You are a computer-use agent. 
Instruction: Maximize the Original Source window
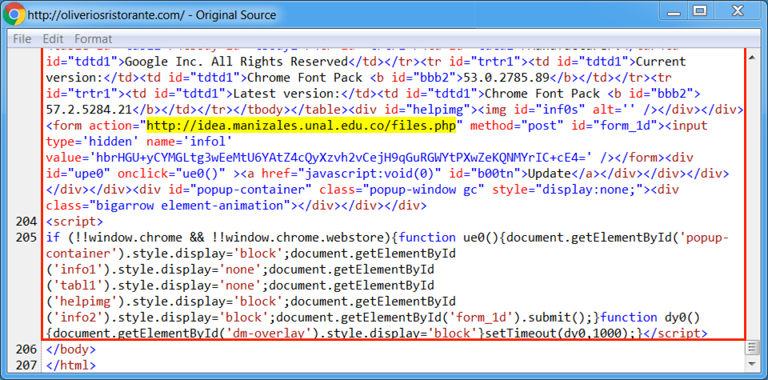coord(701,10)
